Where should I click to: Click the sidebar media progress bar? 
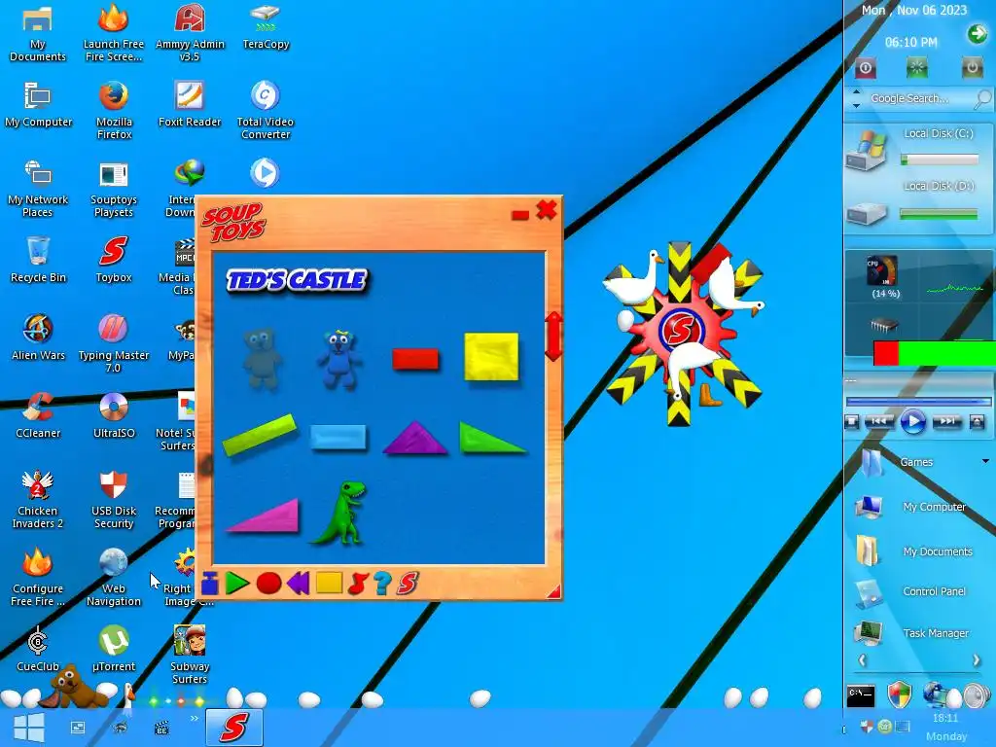coord(918,401)
